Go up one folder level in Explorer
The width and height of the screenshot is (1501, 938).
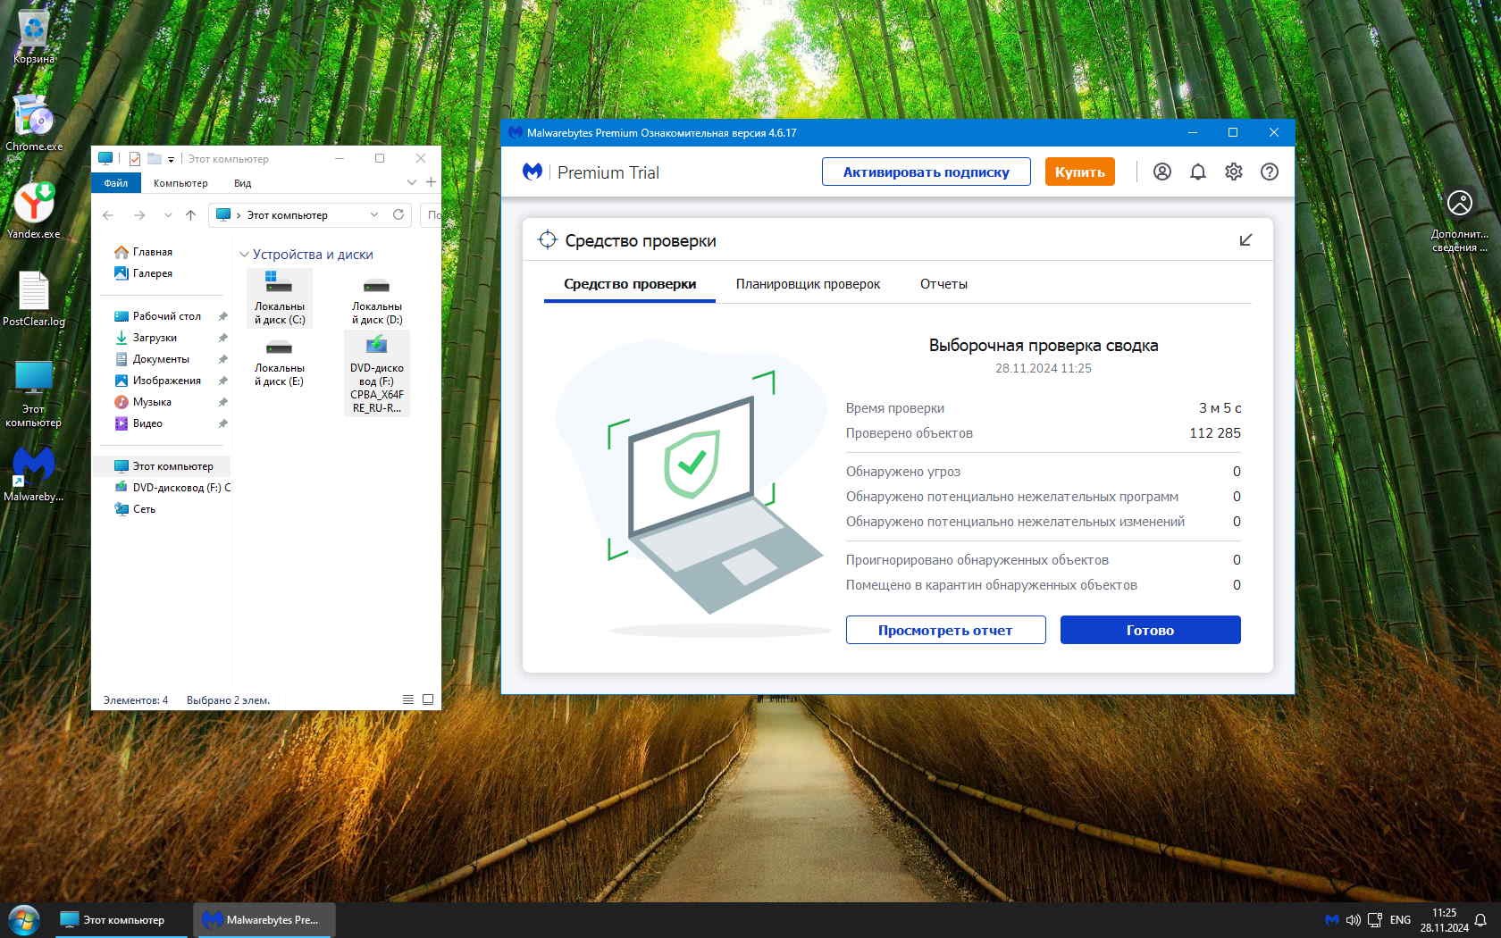(x=190, y=214)
